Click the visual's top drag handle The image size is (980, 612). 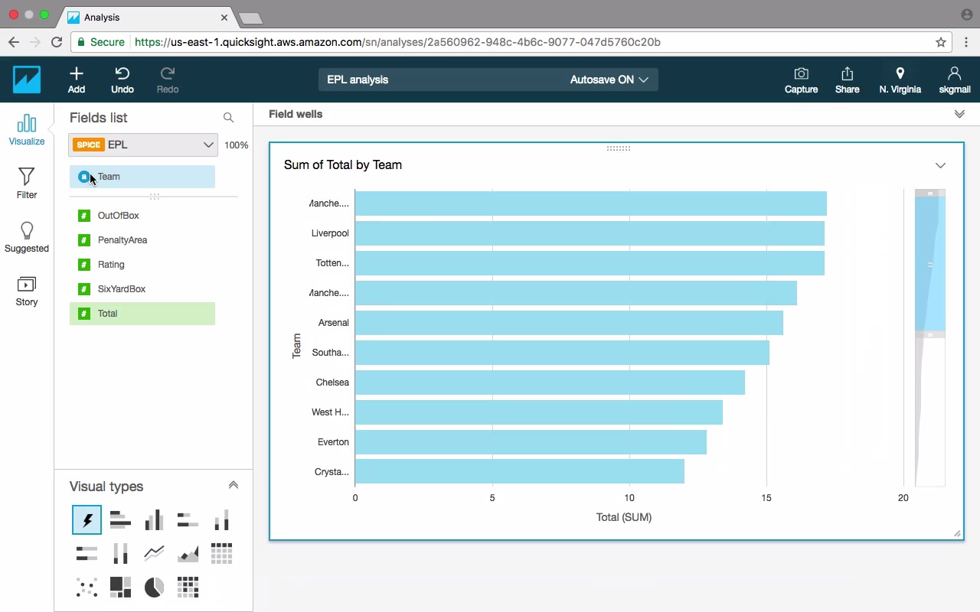[x=618, y=148]
